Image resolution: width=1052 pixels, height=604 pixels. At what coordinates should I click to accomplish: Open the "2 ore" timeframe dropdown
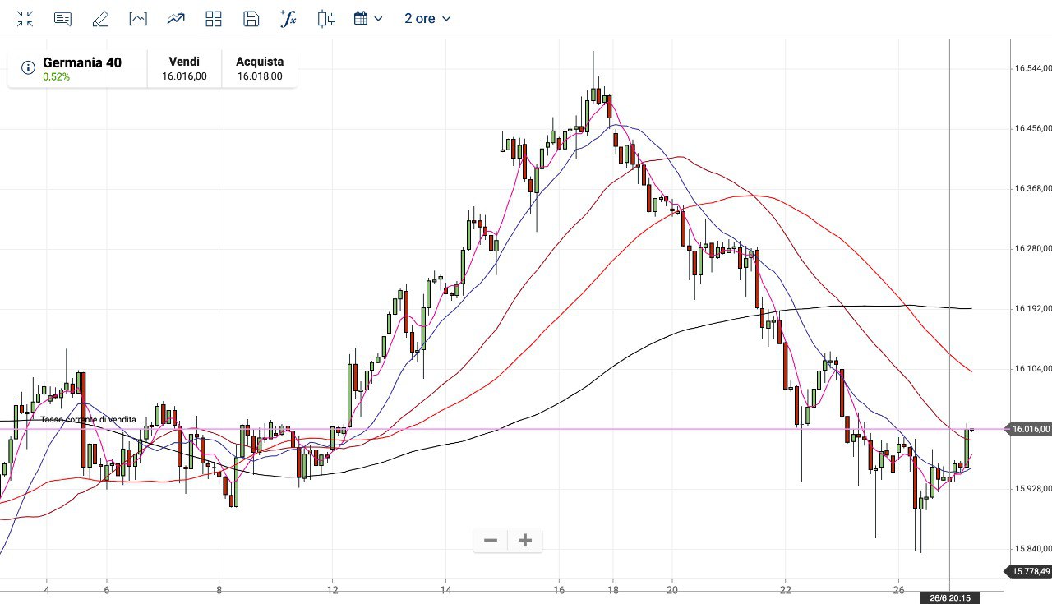(x=427, y=19)
